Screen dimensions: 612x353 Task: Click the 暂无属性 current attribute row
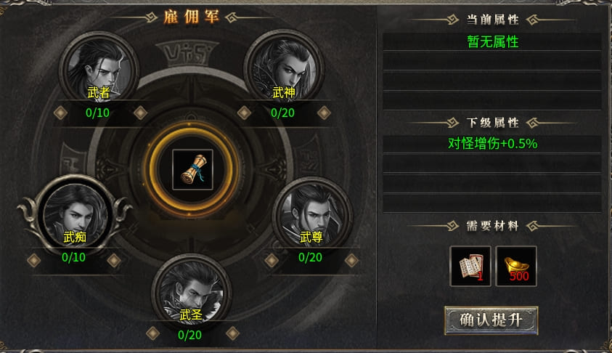click(491, 42)
